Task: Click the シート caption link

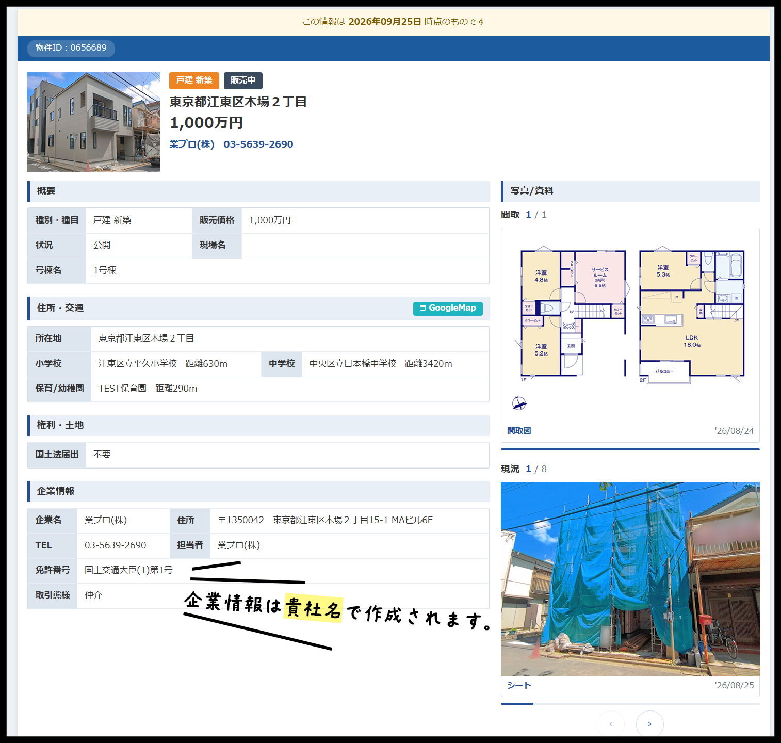Action: click(519, 685)
